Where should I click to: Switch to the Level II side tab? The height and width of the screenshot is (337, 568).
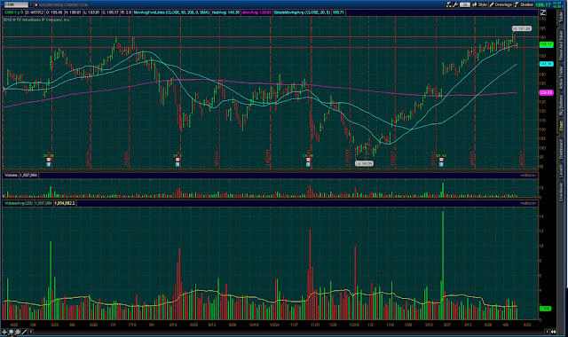(x=561, y=171)
